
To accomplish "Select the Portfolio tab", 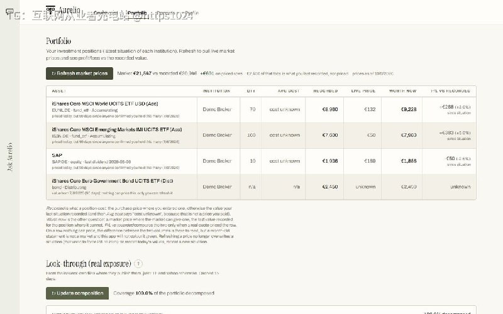I will (x=137, y=13).
